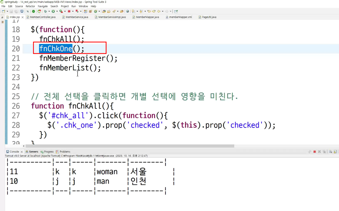Click the Clear Console icon
This screenshot has width=339, height=211.
tap(330, 151)
